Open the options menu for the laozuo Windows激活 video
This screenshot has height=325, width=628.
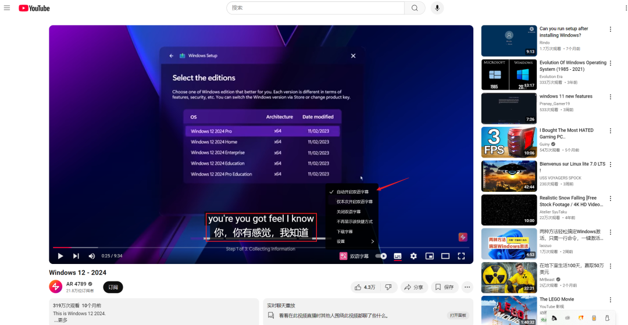pyautogui.click(x=611, y=232)
